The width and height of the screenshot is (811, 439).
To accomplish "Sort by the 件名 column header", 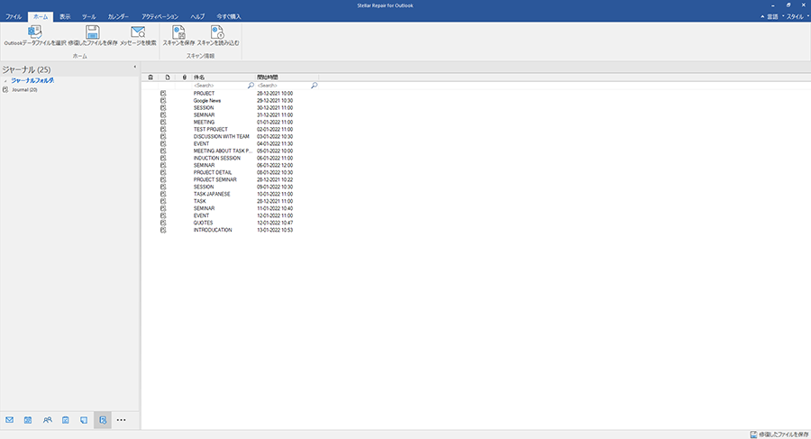I will 199,78.
